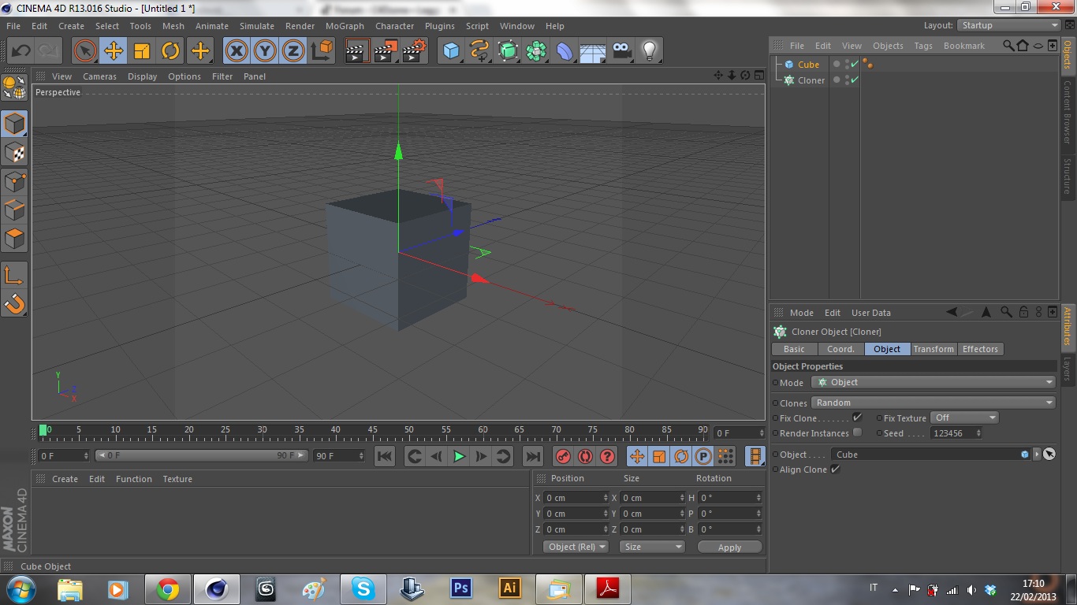The height and width of the screenshot is (605, 1077).
Task: Expand the Fix Texture Off dropdown
Action: 964,418
